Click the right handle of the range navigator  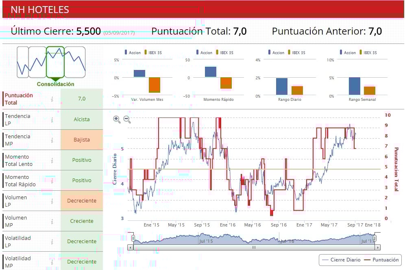(x=375, y=238)
